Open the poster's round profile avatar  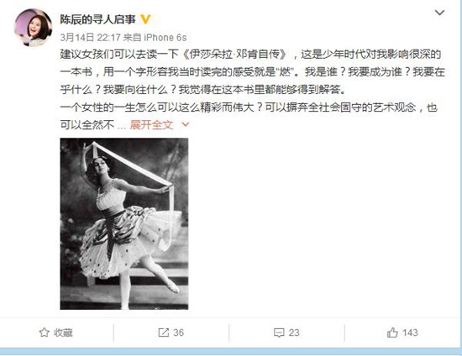coord(34,28)
